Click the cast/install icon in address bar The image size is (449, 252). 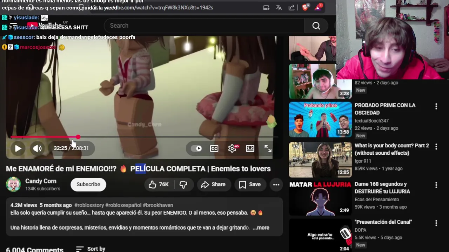click(x=266, y=7)
